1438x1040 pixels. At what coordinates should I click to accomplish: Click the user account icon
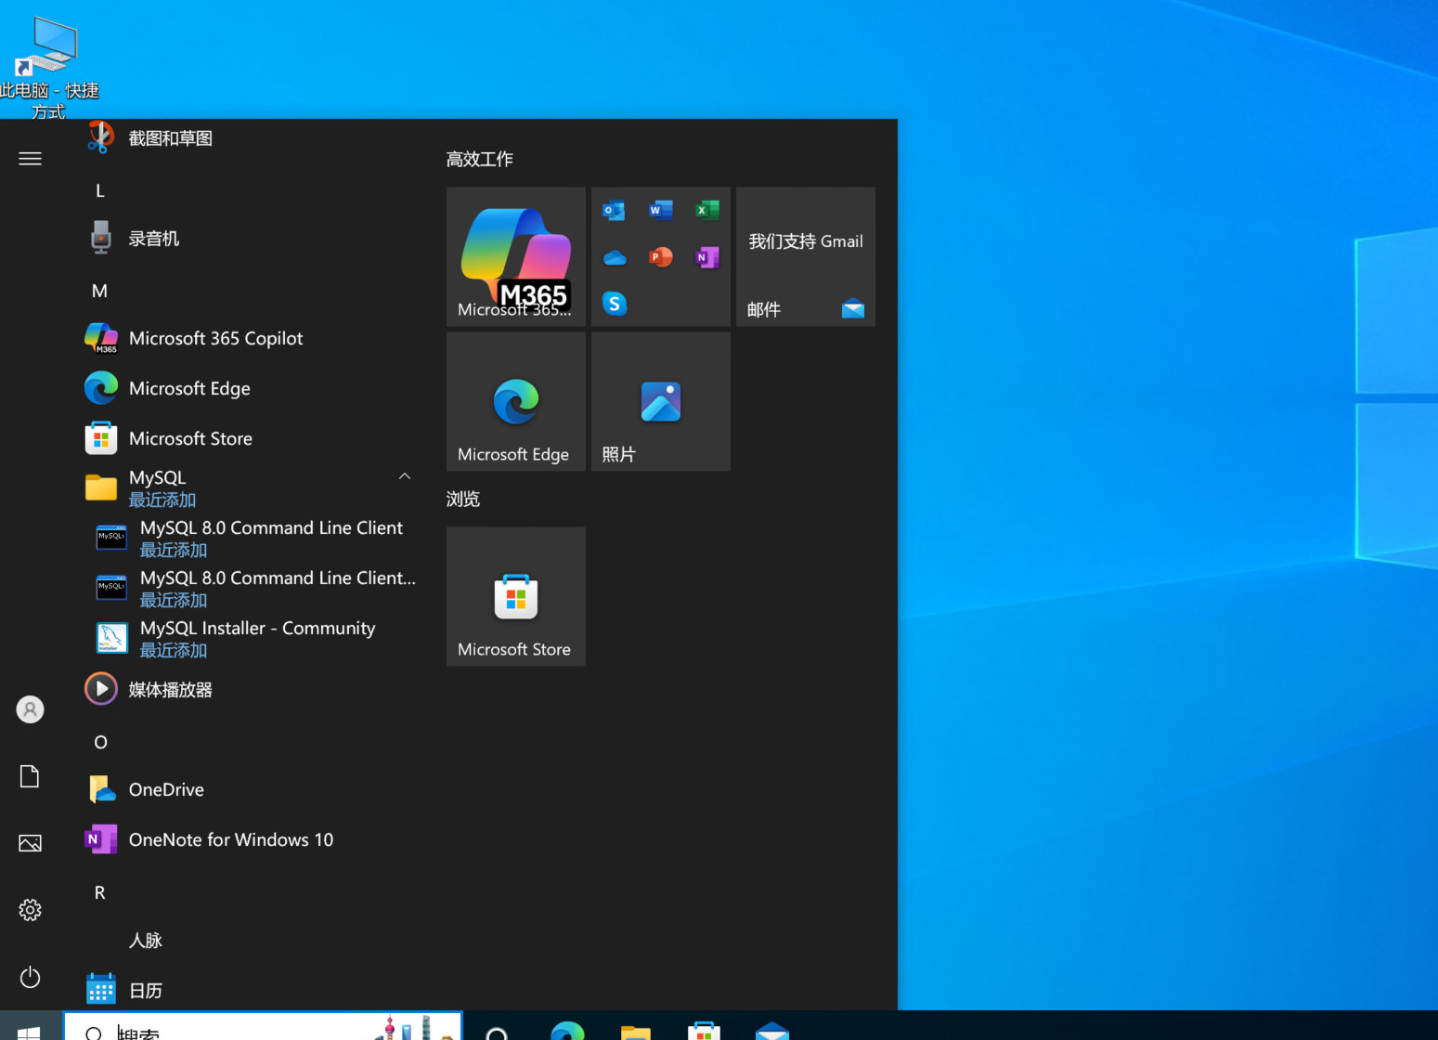30,709
